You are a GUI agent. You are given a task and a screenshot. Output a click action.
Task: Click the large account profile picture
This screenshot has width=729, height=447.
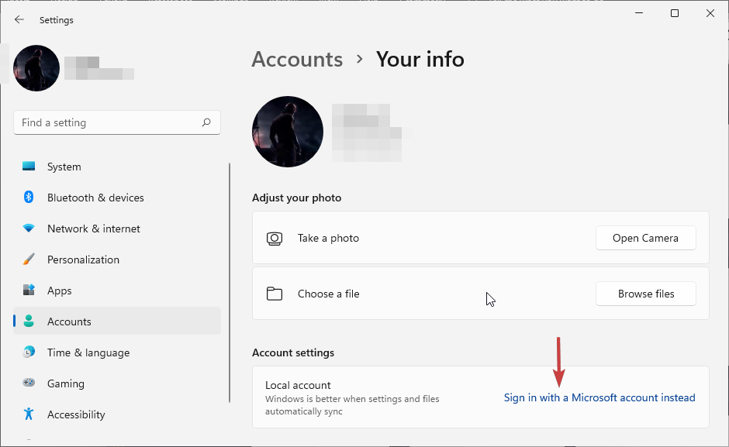(288, 132)
